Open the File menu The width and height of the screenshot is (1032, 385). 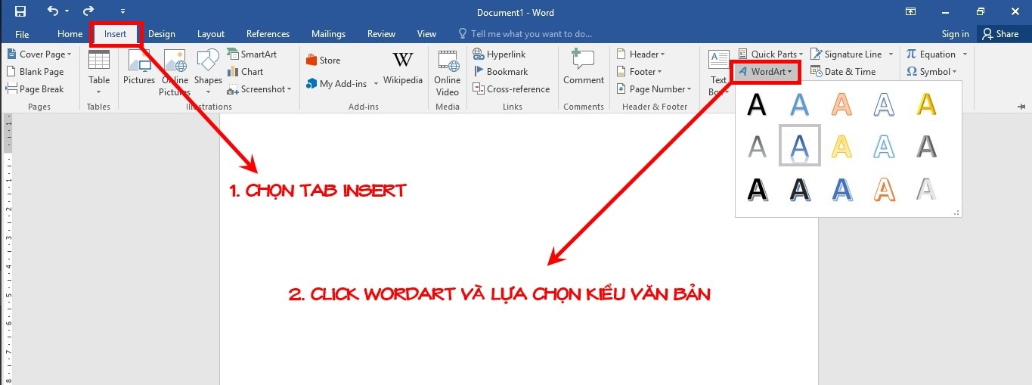click(22, 34)
